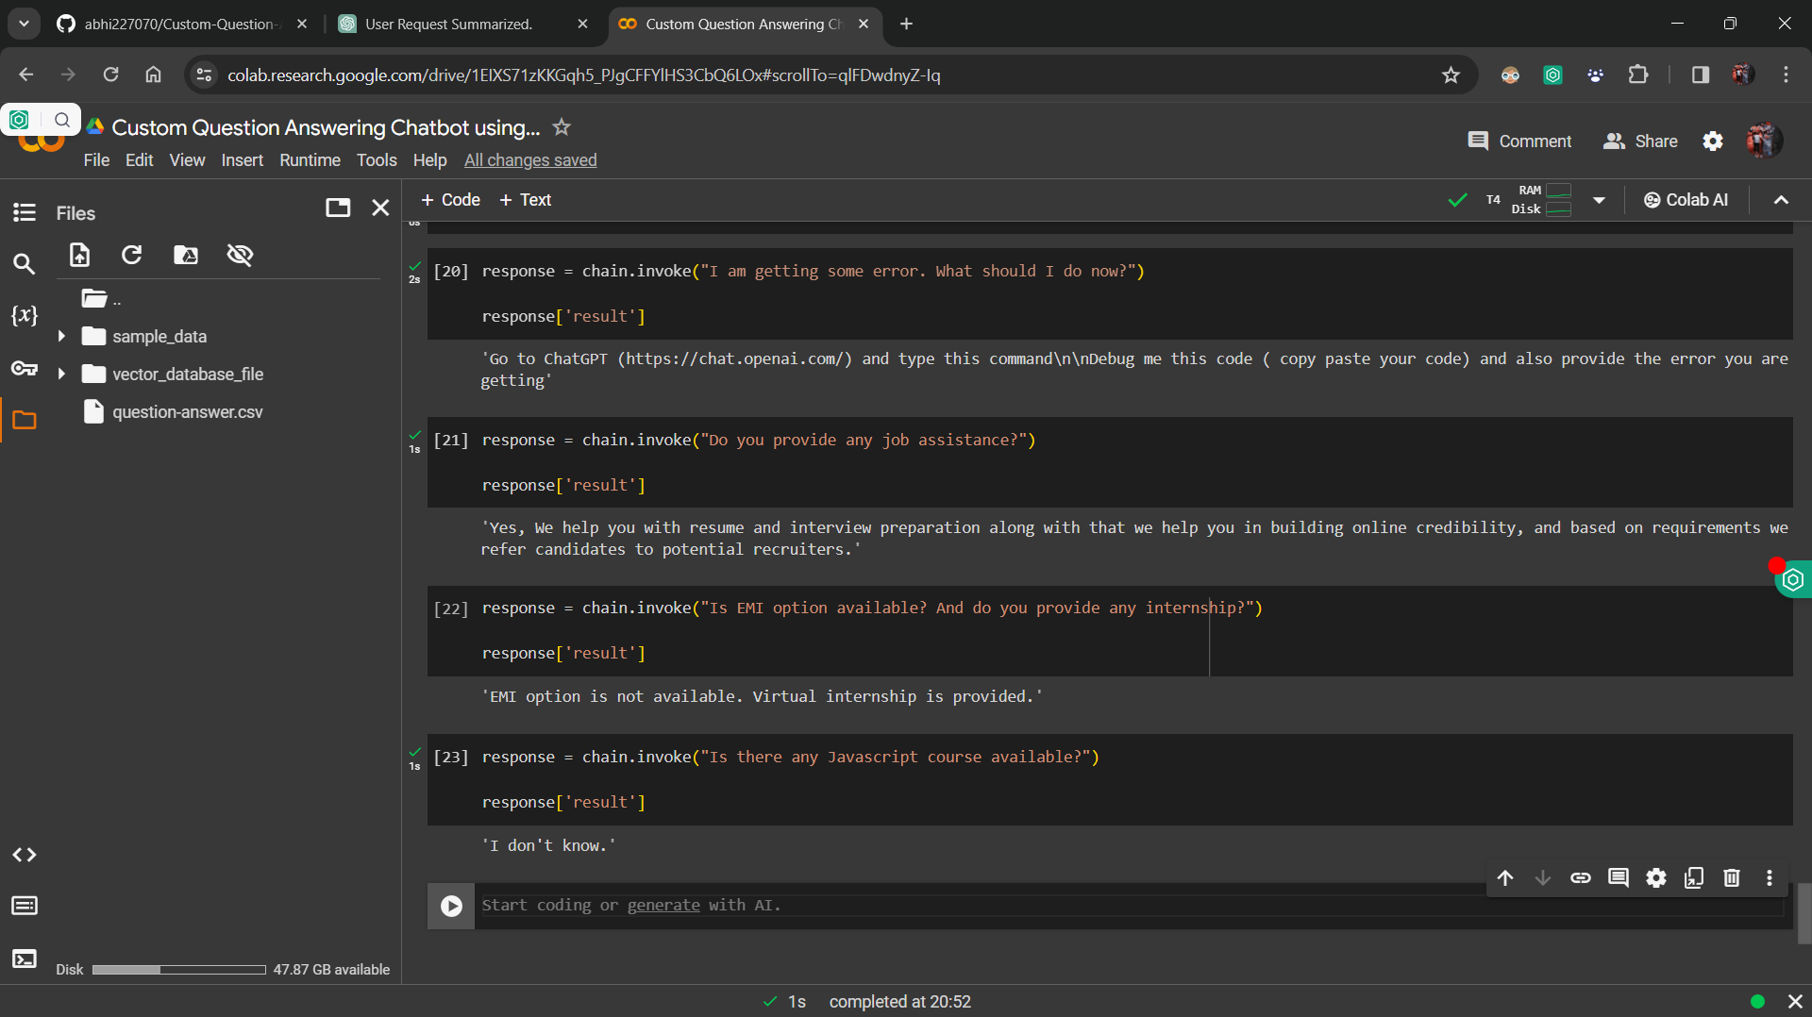
Task: Delete the selected cell with trash icon
Action: point(1731,878)
